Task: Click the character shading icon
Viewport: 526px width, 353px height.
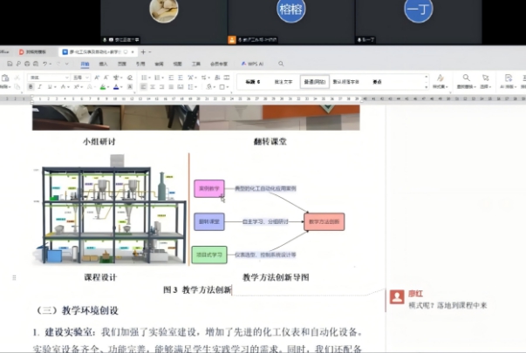Action: point(130,87)
